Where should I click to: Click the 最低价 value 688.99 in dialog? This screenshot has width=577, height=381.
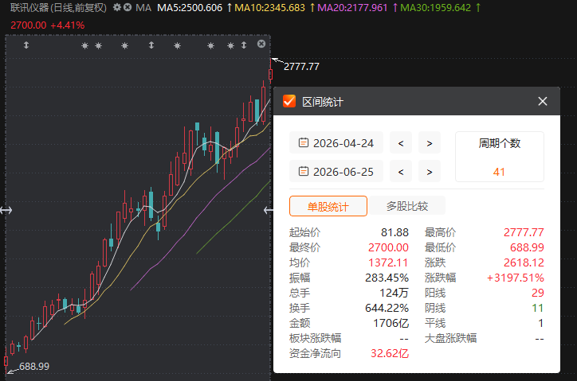click(x=527, y=247)
